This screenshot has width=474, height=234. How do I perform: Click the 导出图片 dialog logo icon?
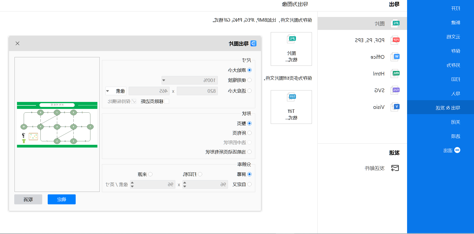pyautogui.click(x=253, y=43)
